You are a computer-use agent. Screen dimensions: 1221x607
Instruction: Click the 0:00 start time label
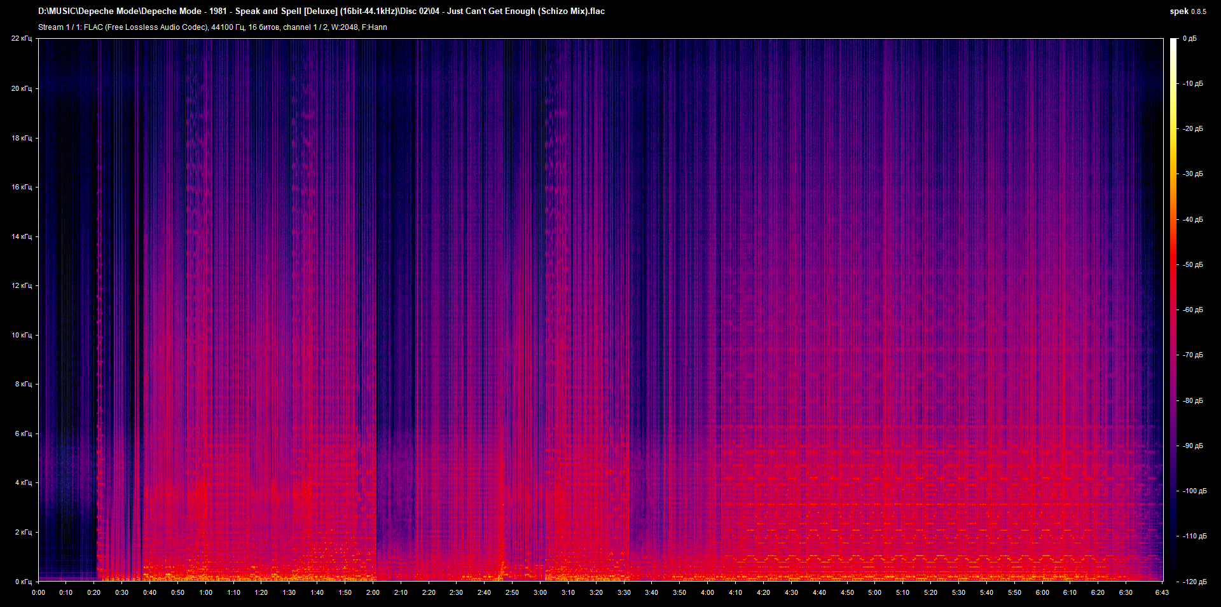coord(38,592)
